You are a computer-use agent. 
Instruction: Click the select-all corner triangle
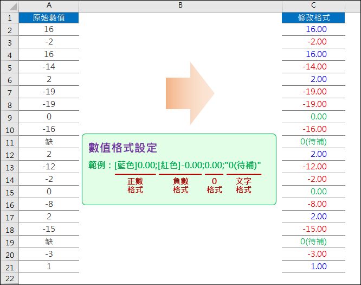pyautogui.click(x=13, y=7)
